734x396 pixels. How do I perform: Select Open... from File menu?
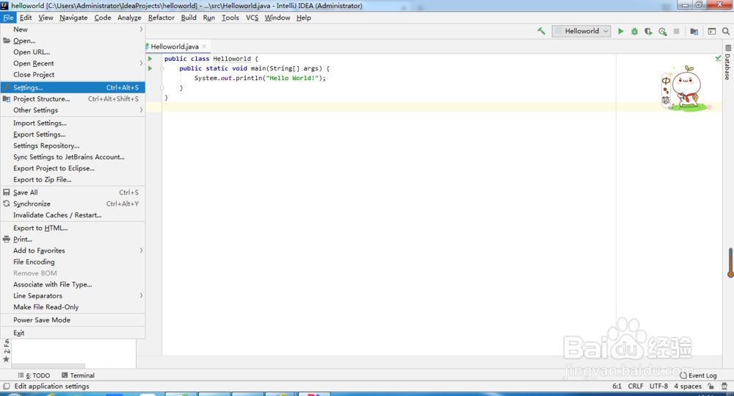point(73,40)
